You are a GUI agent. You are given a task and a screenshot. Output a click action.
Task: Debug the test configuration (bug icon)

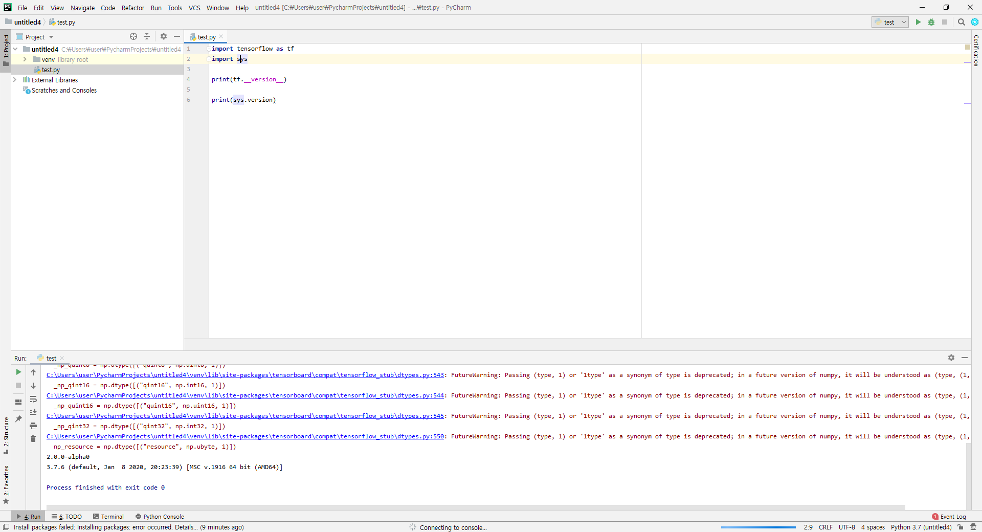pos(931,22)
